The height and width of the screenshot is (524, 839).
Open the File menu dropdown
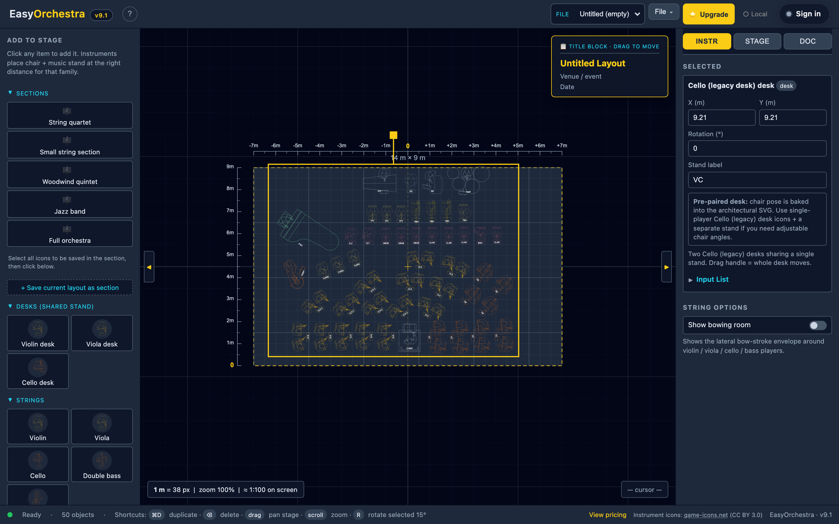664,12
